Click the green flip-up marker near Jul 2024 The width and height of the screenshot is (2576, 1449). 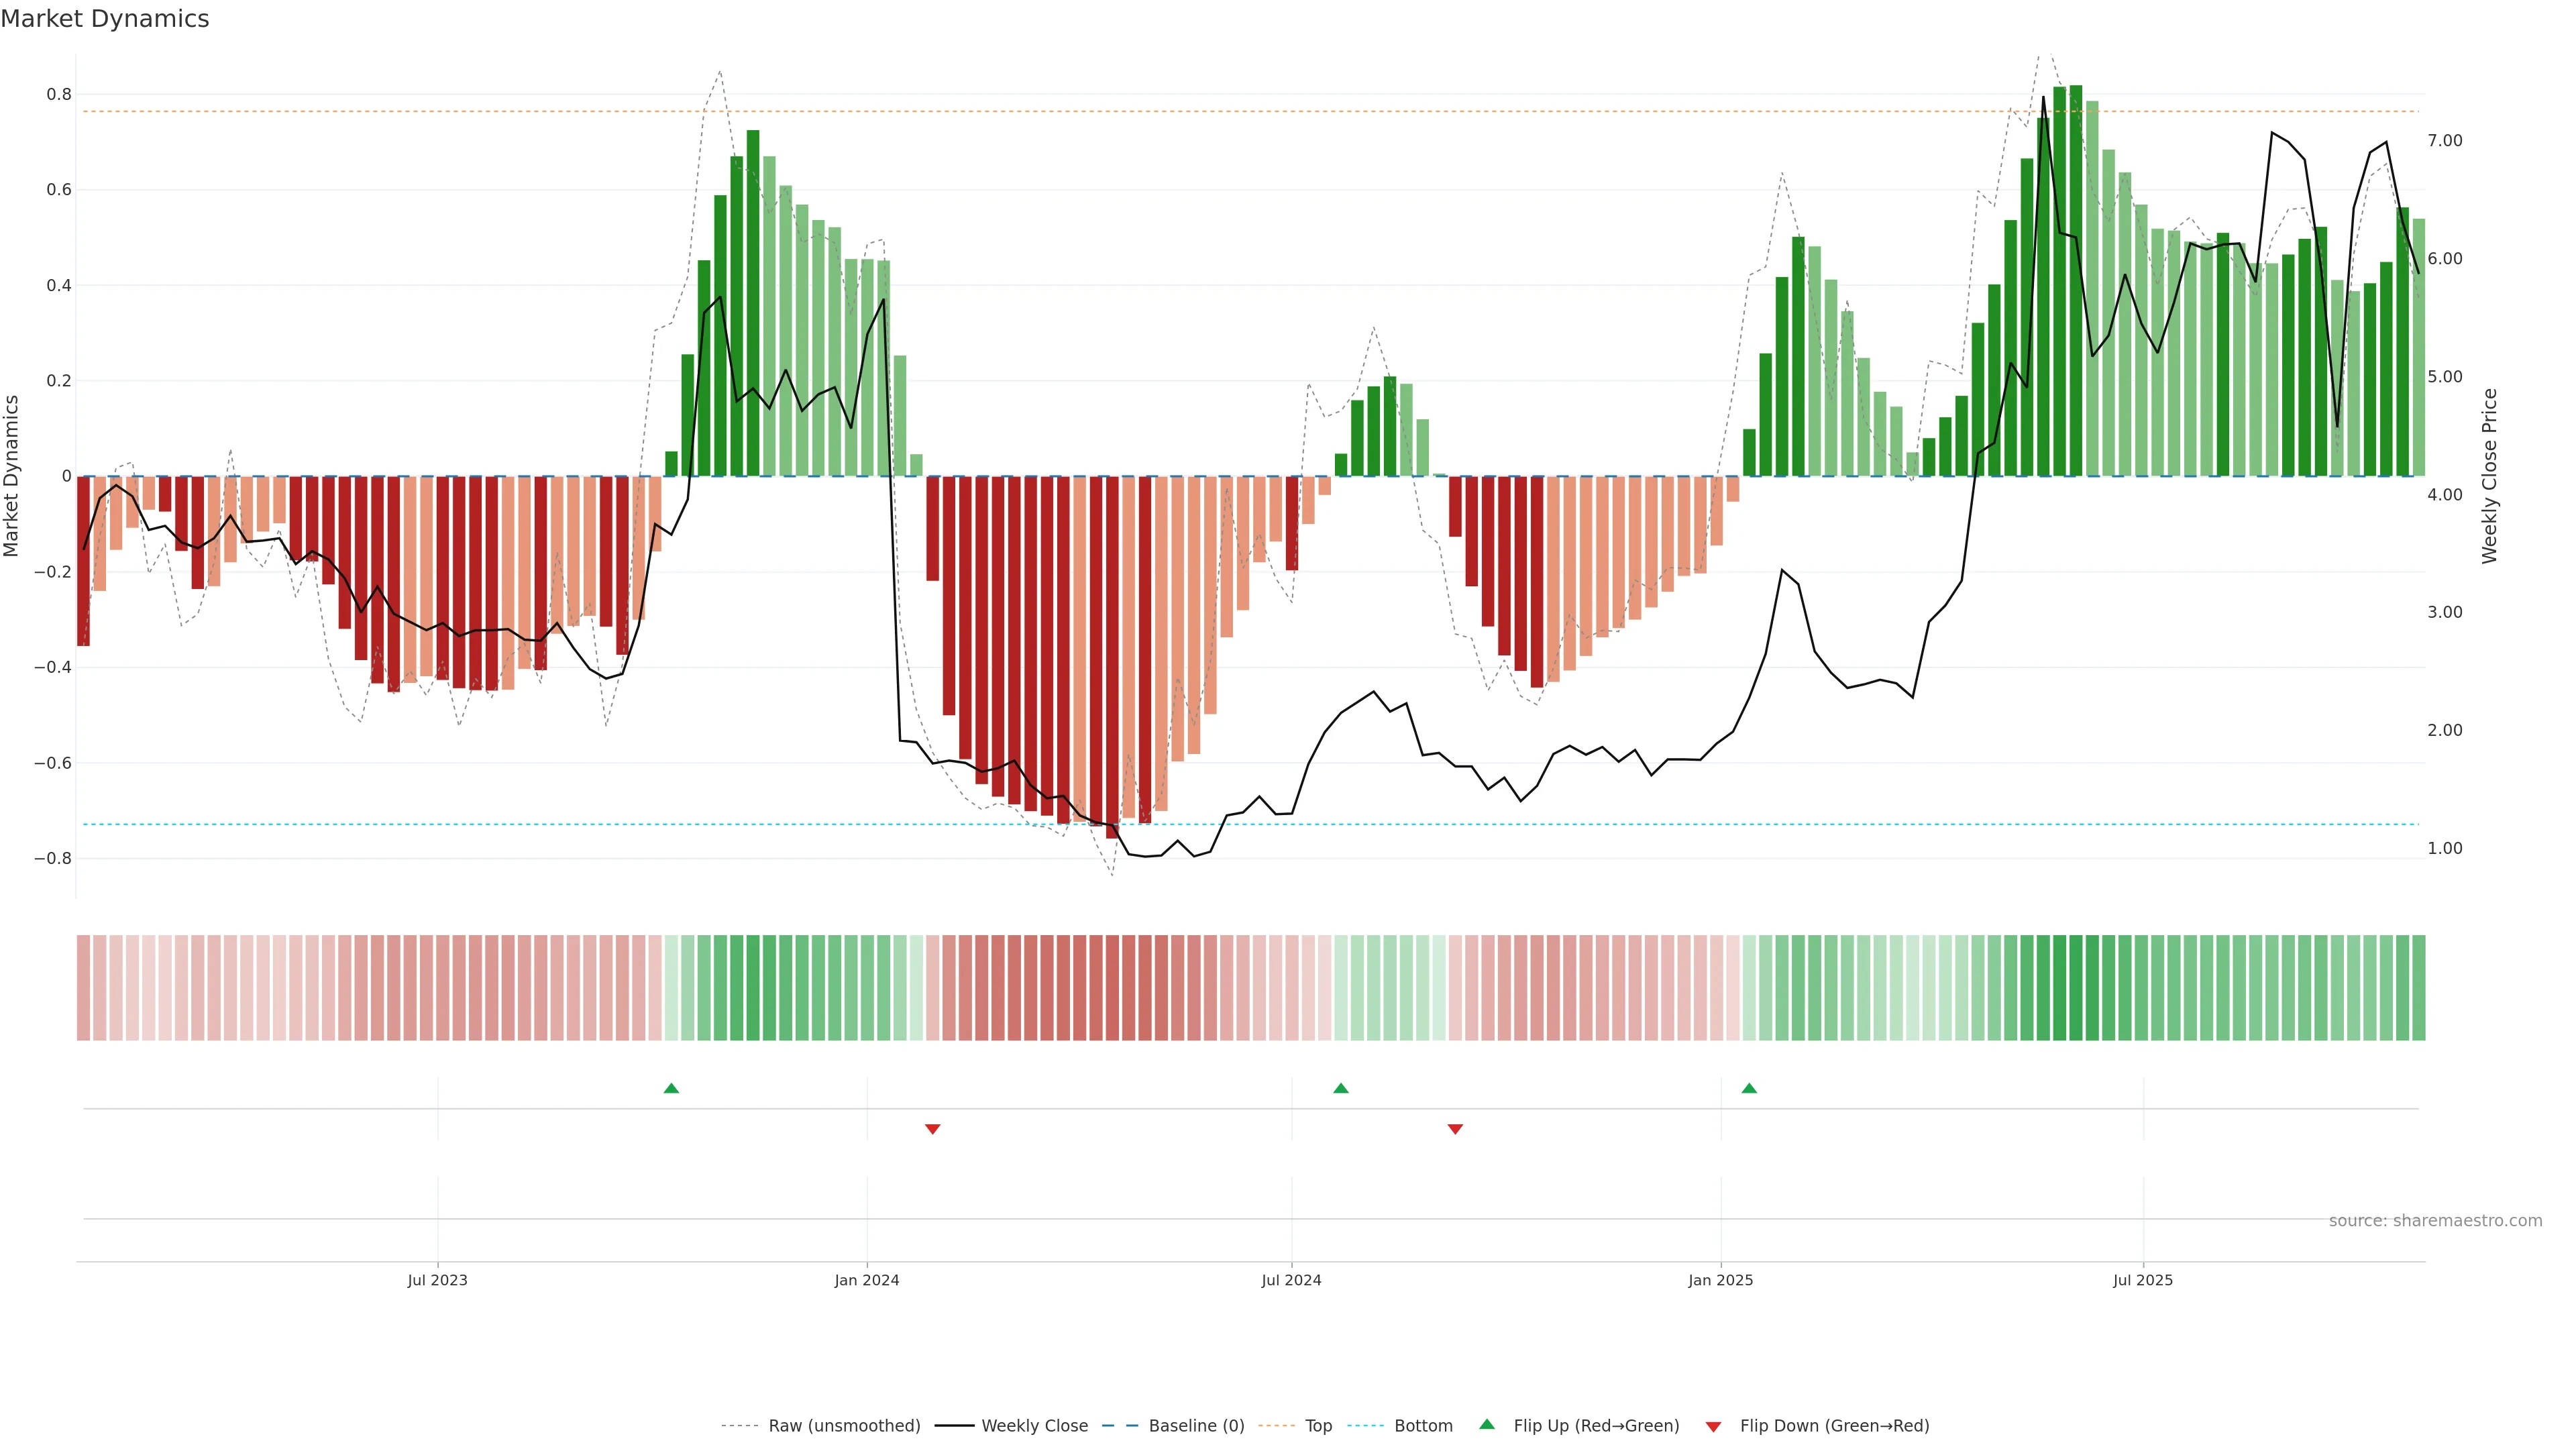1341,1088
